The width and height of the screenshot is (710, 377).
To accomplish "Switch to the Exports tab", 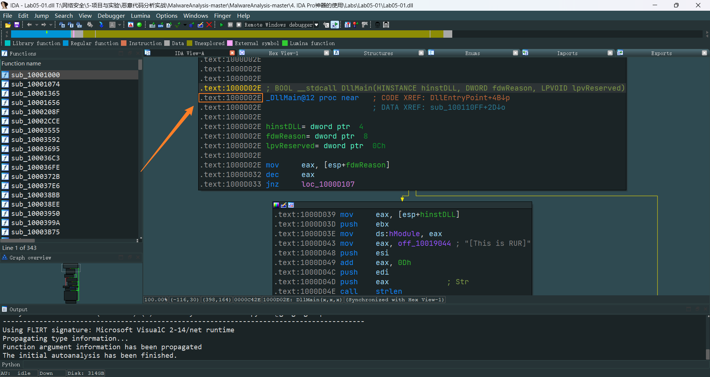I will pos(661,53).
